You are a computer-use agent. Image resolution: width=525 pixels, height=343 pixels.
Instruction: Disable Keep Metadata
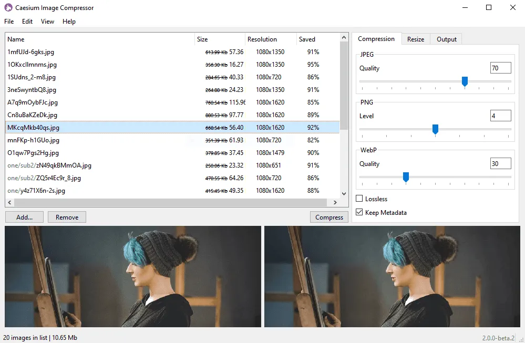(x=359, y=212)
